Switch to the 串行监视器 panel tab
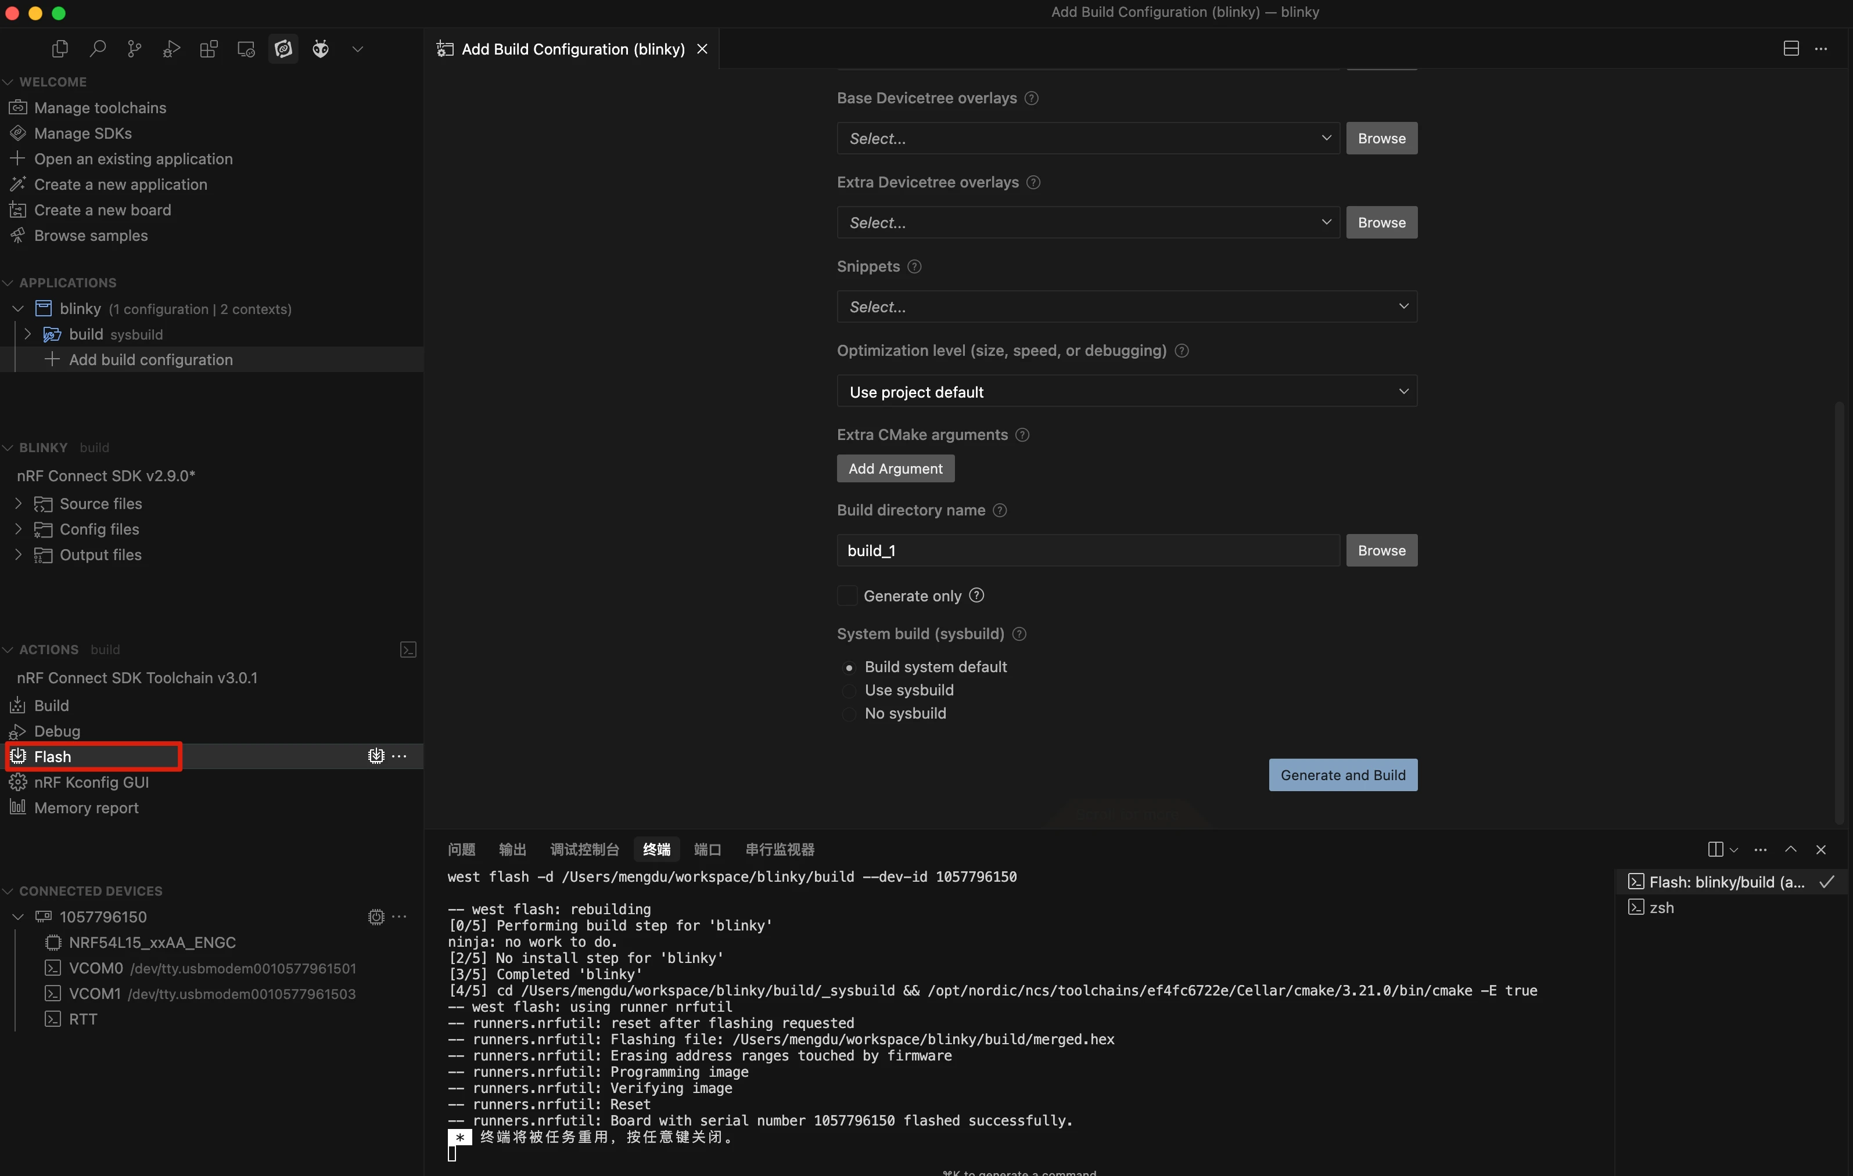The image size is (1853, 1176). point(780,850)
